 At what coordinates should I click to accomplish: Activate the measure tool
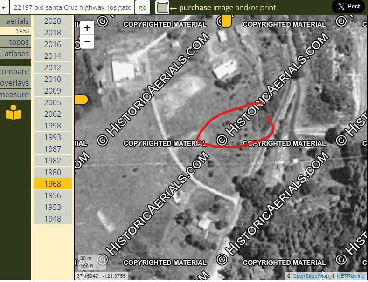pos(15,95)
